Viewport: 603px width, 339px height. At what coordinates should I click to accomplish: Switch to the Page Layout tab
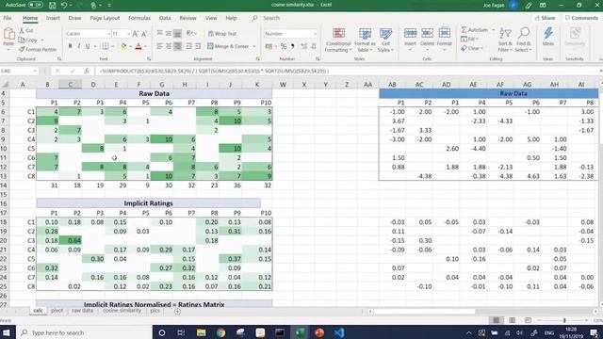[105, 18]
